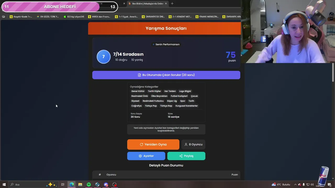Screen dimensions: 335x188
Task: Select the Her Telden category tag
Action: pos(170,91)
